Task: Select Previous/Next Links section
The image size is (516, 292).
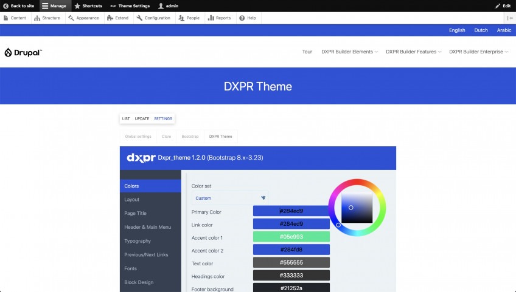Action: pyautogui.click(x=150, y=254)
